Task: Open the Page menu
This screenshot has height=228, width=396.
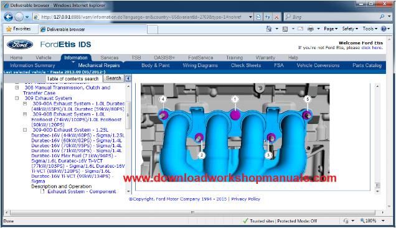Action: point(331,29)
